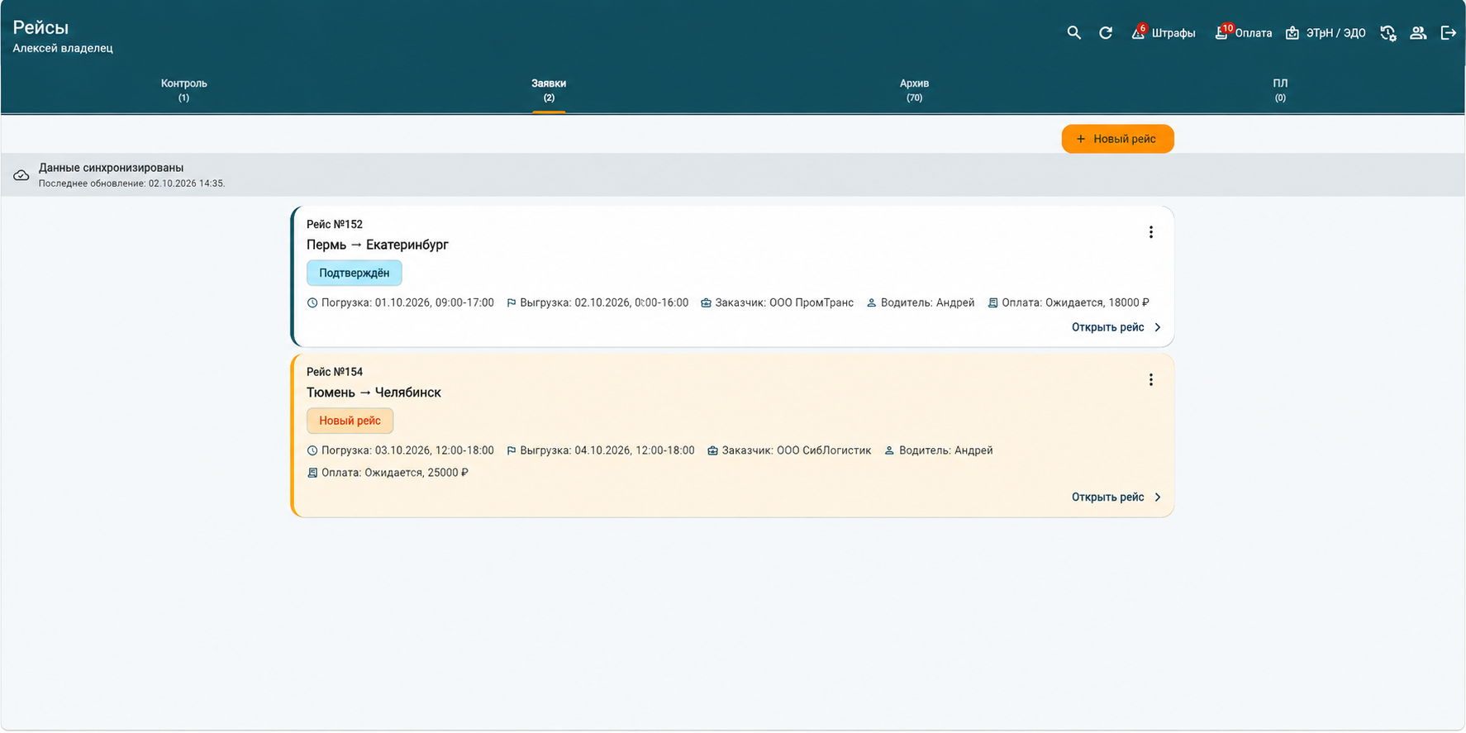Refresh the trips list with the reload icon
The height and width of the screenshot is (733, 1466).
point(1106,33)
